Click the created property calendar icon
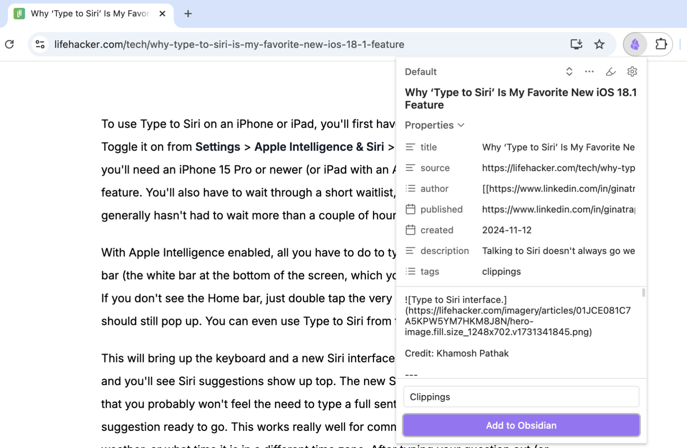The image size is (687, 448). click(x=410, y=230)
